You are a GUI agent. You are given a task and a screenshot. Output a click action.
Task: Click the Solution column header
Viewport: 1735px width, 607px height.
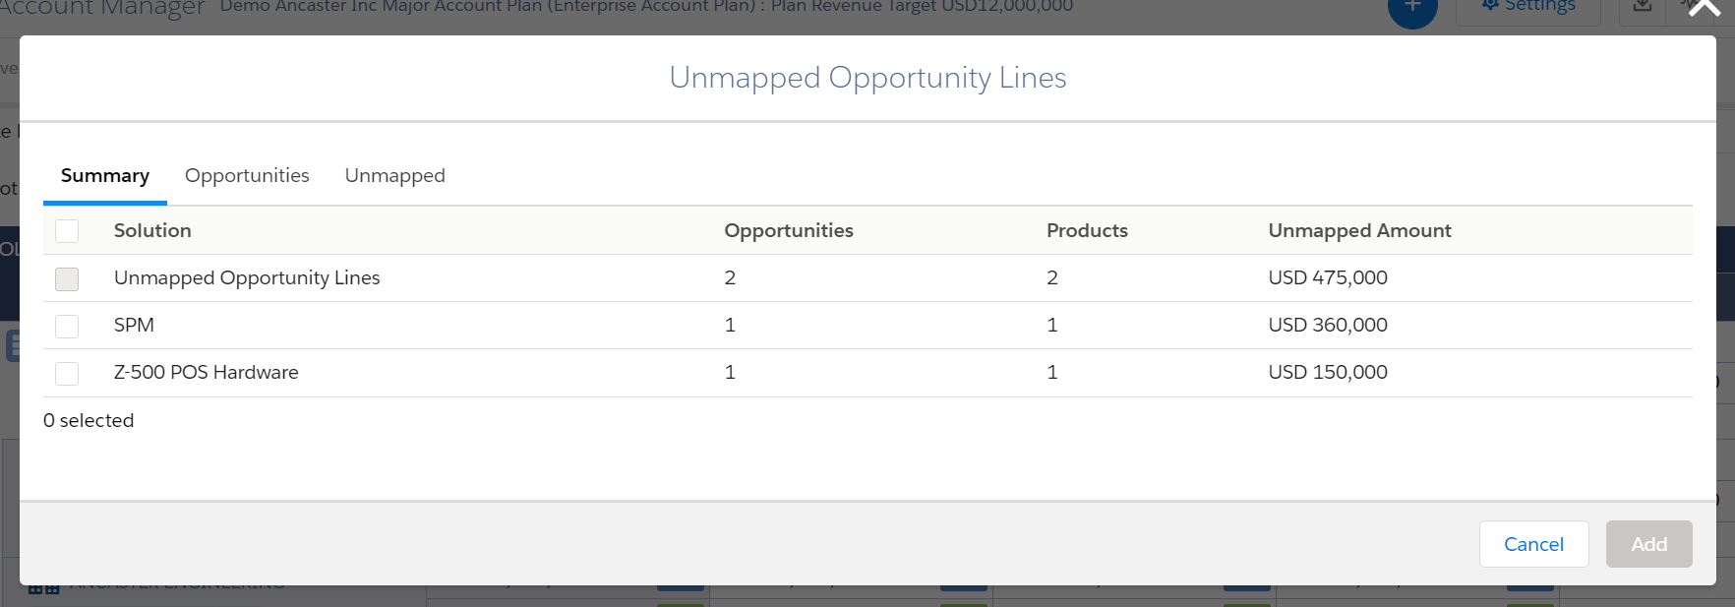(x=152, y=230)
